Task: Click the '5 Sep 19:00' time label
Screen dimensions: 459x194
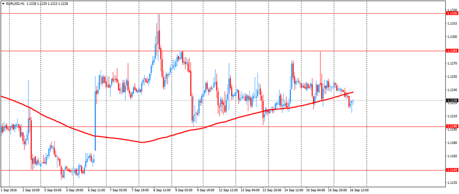Action: (75, 190)
